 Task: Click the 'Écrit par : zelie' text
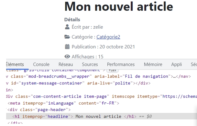(87, 27)
